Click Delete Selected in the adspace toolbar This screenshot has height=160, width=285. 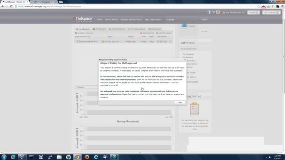[147, 33]
